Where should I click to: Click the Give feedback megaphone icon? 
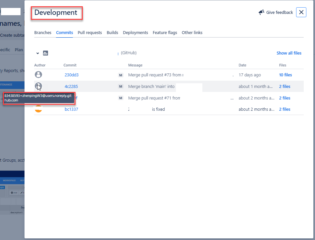pyautogui.click(x=261, y=12)
